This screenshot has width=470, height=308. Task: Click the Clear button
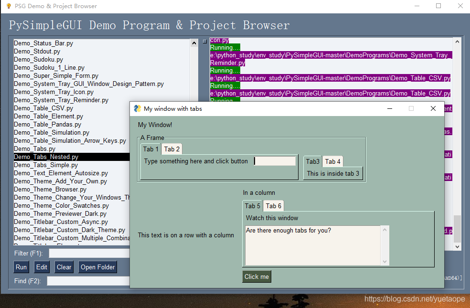[64, 267]
